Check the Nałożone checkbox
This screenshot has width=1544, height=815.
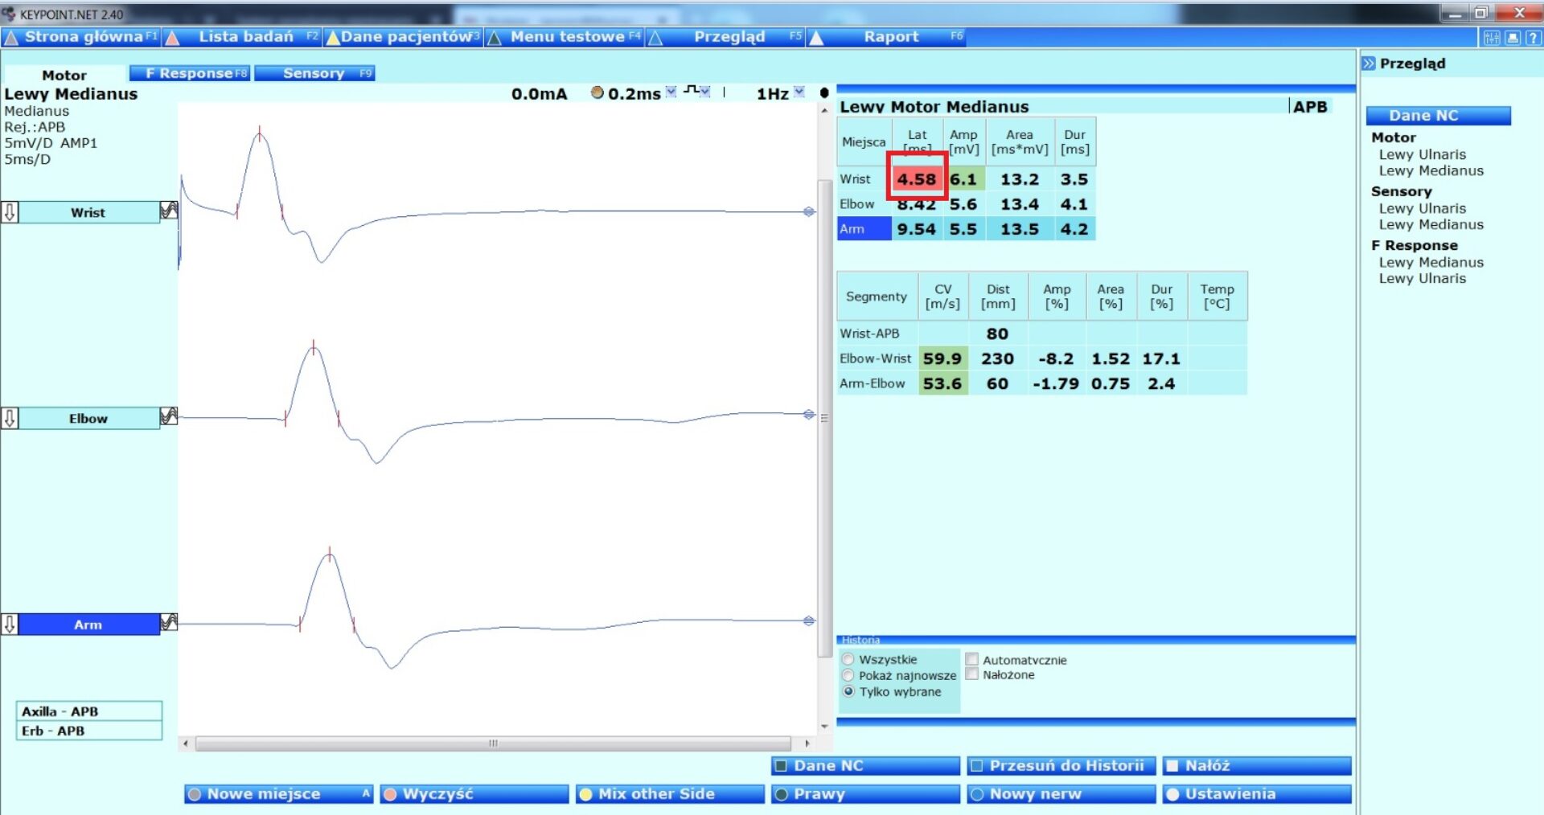[x=972, y=674]
